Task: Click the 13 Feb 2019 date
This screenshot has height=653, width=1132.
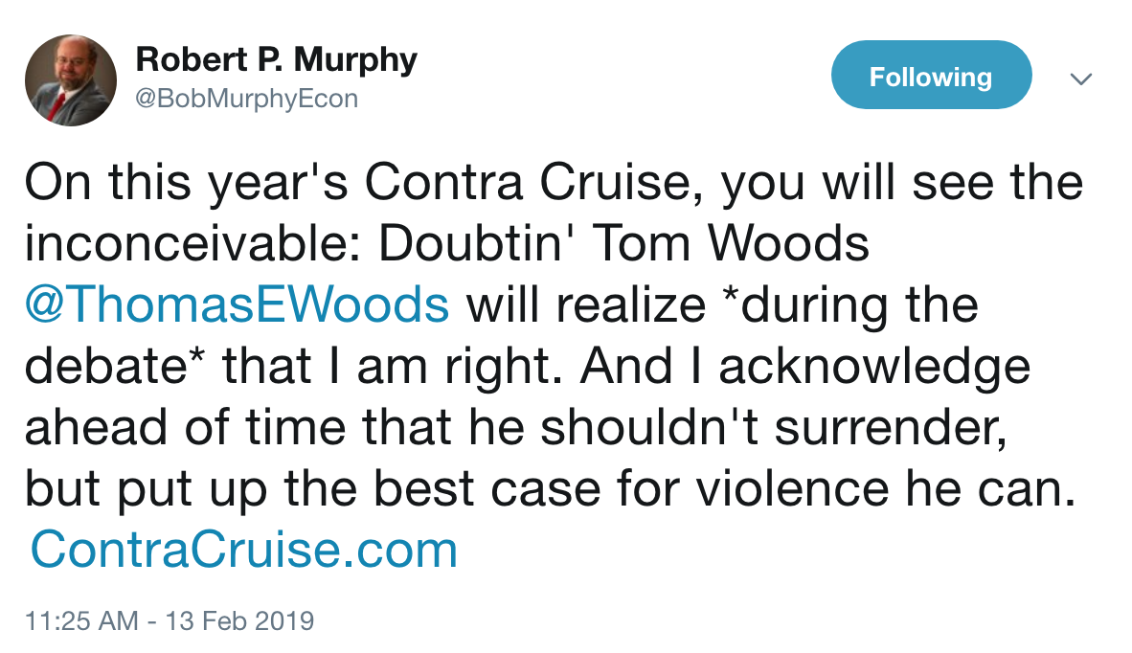Action: click(x=240, y=620)
